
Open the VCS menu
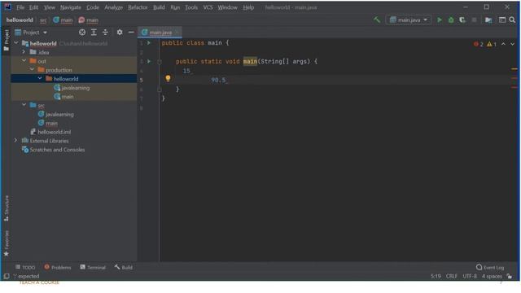(208, 7)
